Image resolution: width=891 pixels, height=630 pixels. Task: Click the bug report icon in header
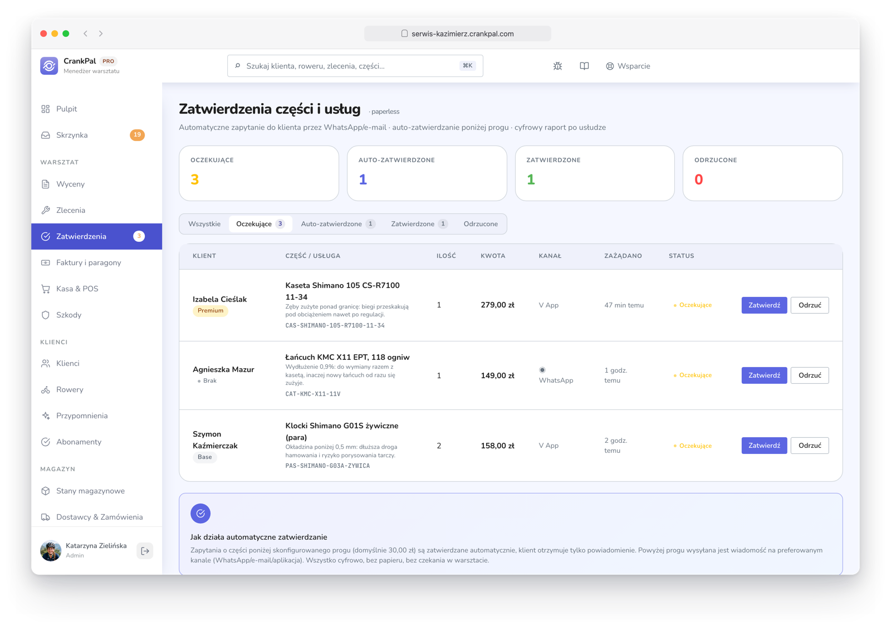pos(557,66)
